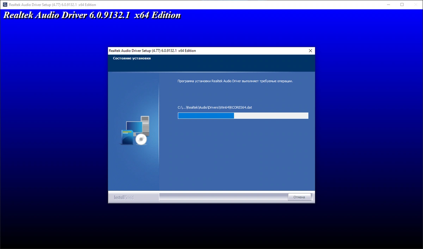Click the "Программа установки Realtek Audio Driver" message
The height and width of the screenshot is (249, 423).
click(x=235, y=81)
